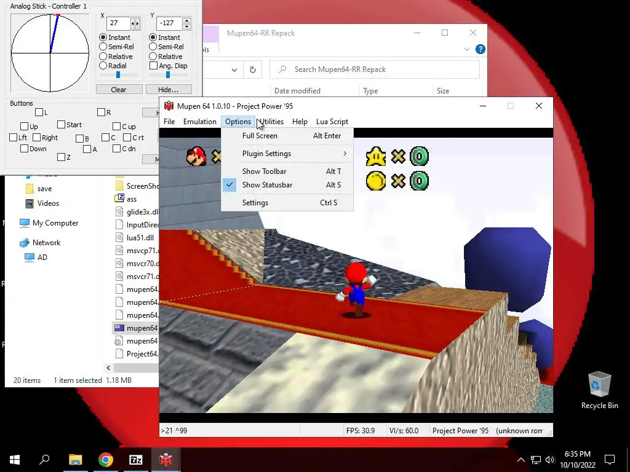Click the Explorer help question mark icon
The width and height of the screenshot is (630, 472).
tap(480, 49)
